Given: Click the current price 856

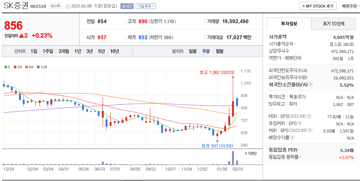Looking at the screenshot, I should pos(13,25).
